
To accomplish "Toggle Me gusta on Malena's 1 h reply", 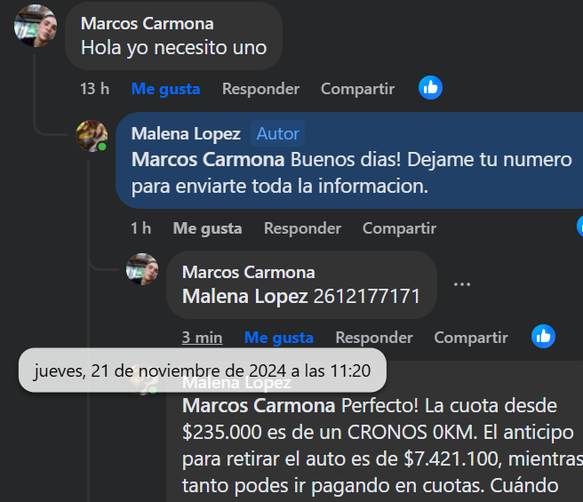I will point(207,228).
